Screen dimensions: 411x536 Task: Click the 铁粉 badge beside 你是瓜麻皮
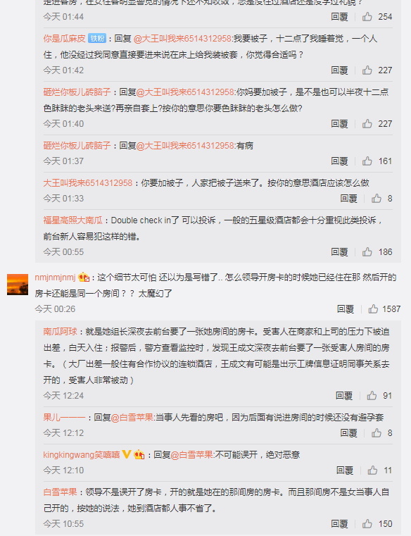point(97,38)
